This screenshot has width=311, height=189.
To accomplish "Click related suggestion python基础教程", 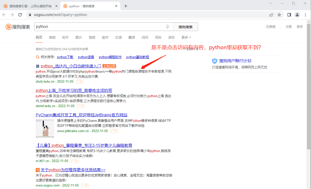I will coord(137,57).
